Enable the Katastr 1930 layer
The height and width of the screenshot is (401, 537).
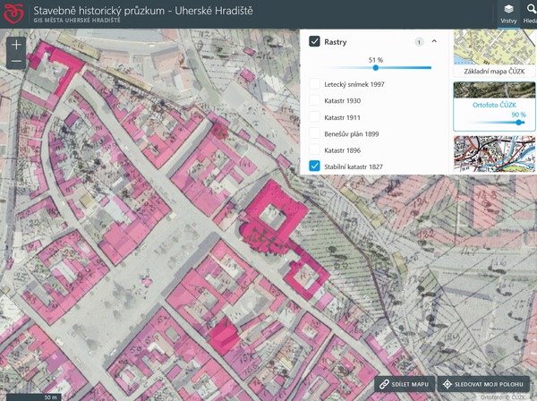pos(314,100)
